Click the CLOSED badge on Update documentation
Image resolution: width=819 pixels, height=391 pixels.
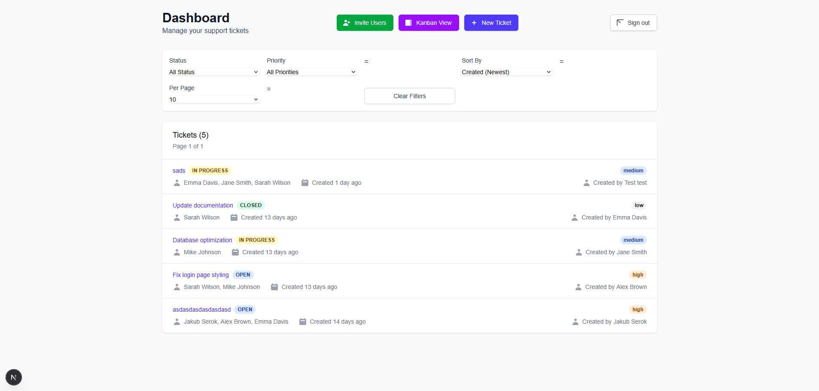point(250,205)
